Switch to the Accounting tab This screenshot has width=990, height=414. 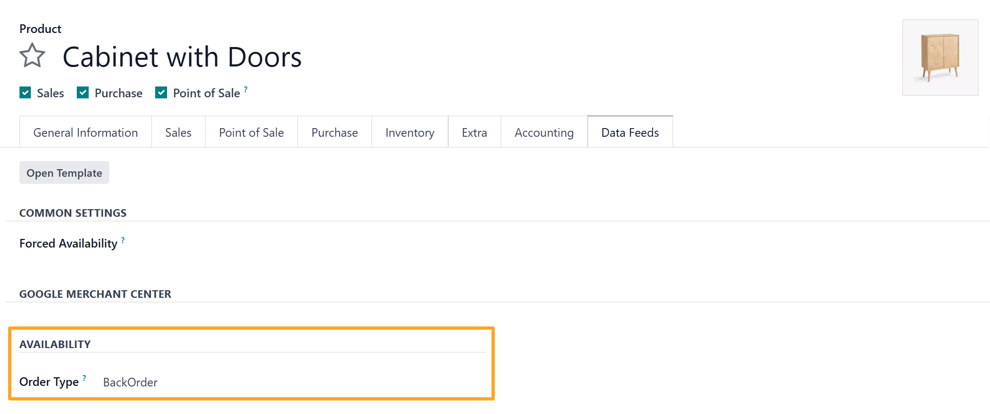coord(543,132)
